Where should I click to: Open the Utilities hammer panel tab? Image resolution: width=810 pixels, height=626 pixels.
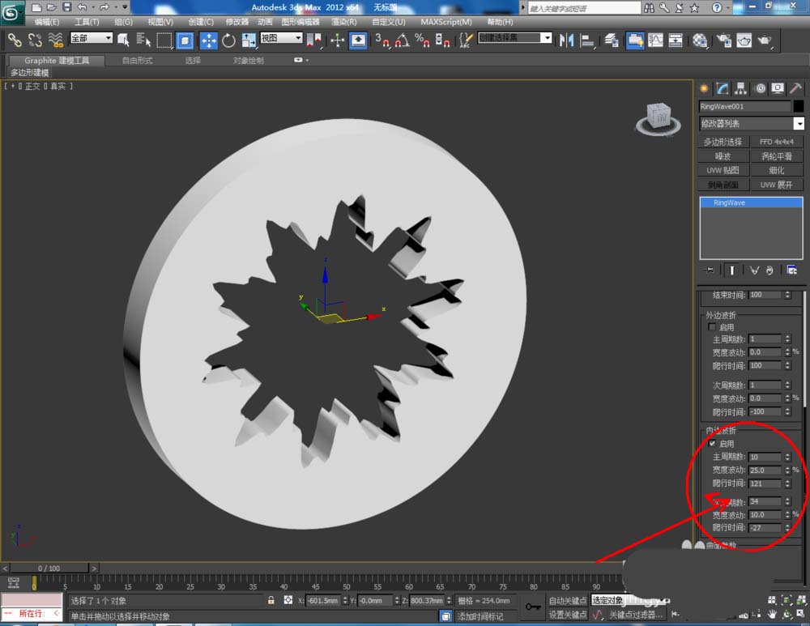pyautogui.click(x=796, y=88)
